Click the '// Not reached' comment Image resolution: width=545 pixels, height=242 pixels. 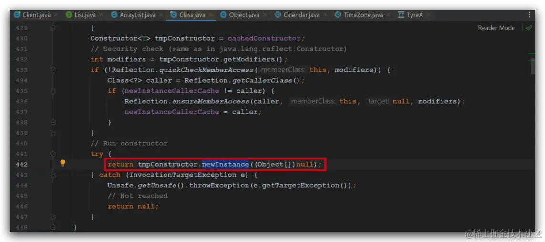click(x=138, y=196)
